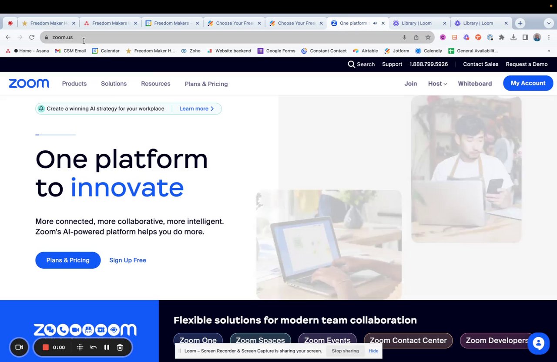Viewport: 557px width, 362px height.
Task: Open Zoom Whiteboard link
Action: tap(475, 84)
